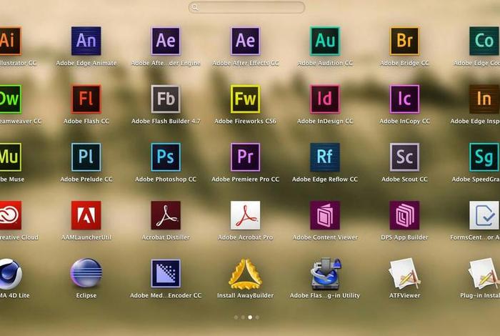Image resolution: width=500 pixels, height=336 pixels.
Task: Launch the Creative Cloud app
Action: point(10,215)
